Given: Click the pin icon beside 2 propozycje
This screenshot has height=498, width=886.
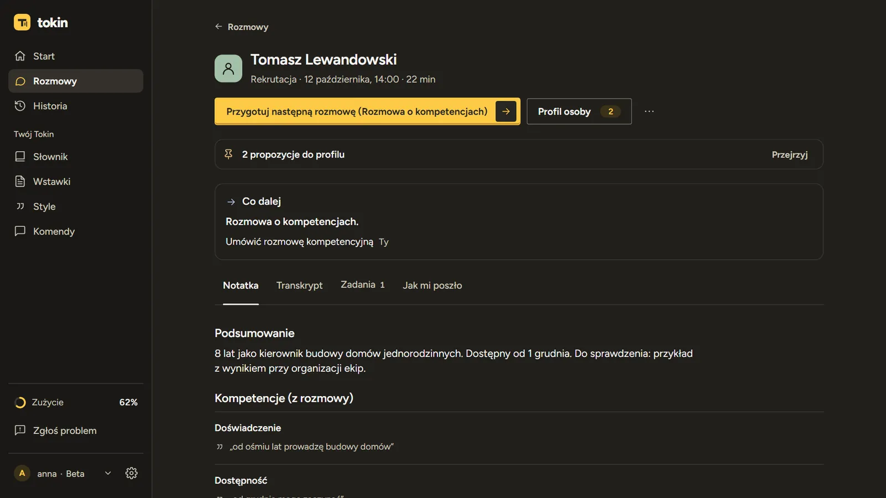Looking at the screenshot, I should click(x=228, y=154).
